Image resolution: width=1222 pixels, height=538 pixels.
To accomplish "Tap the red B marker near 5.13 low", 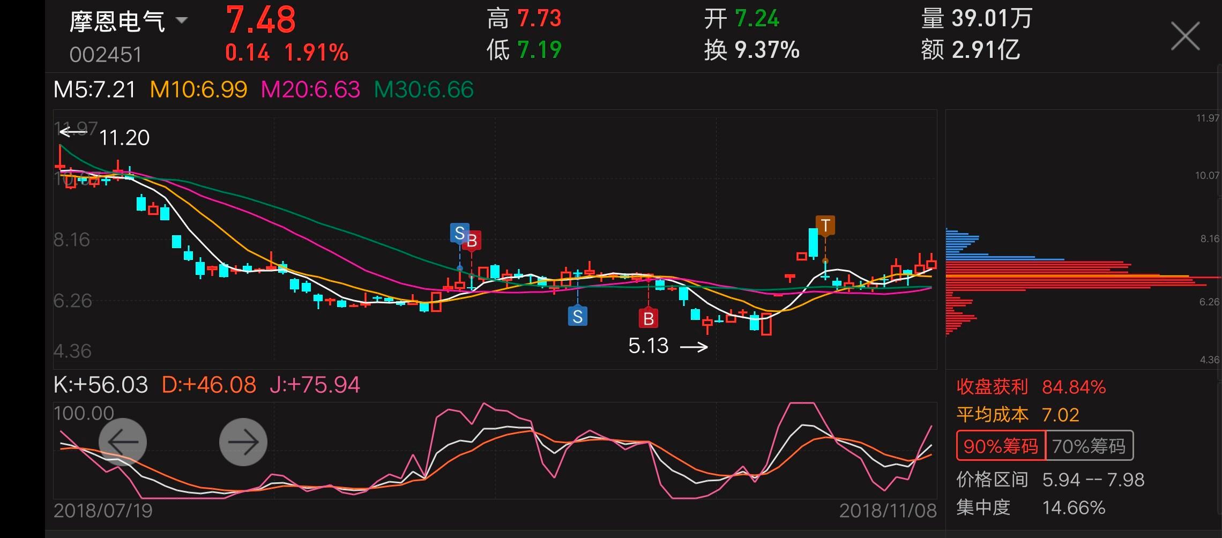I will (x=648, y=318).
